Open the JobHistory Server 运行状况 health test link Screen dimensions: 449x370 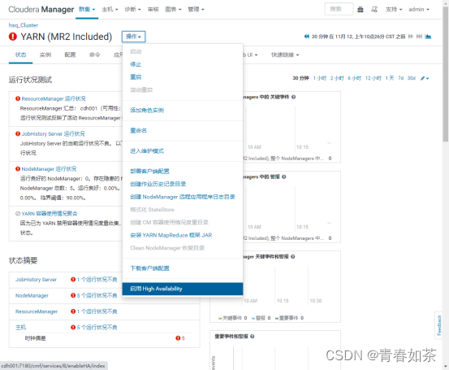53,133
